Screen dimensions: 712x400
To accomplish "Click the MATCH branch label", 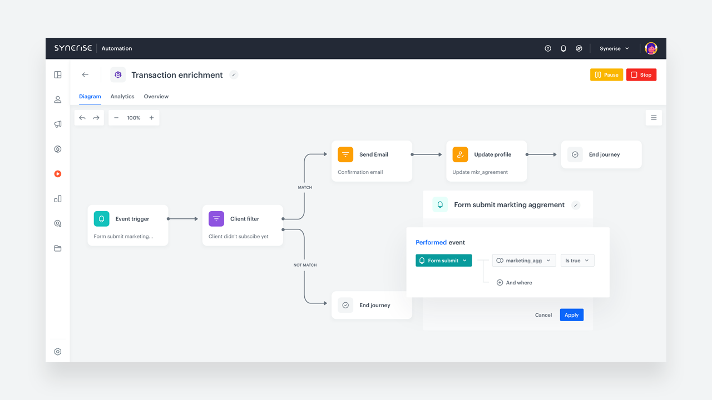I will (305, 187).
